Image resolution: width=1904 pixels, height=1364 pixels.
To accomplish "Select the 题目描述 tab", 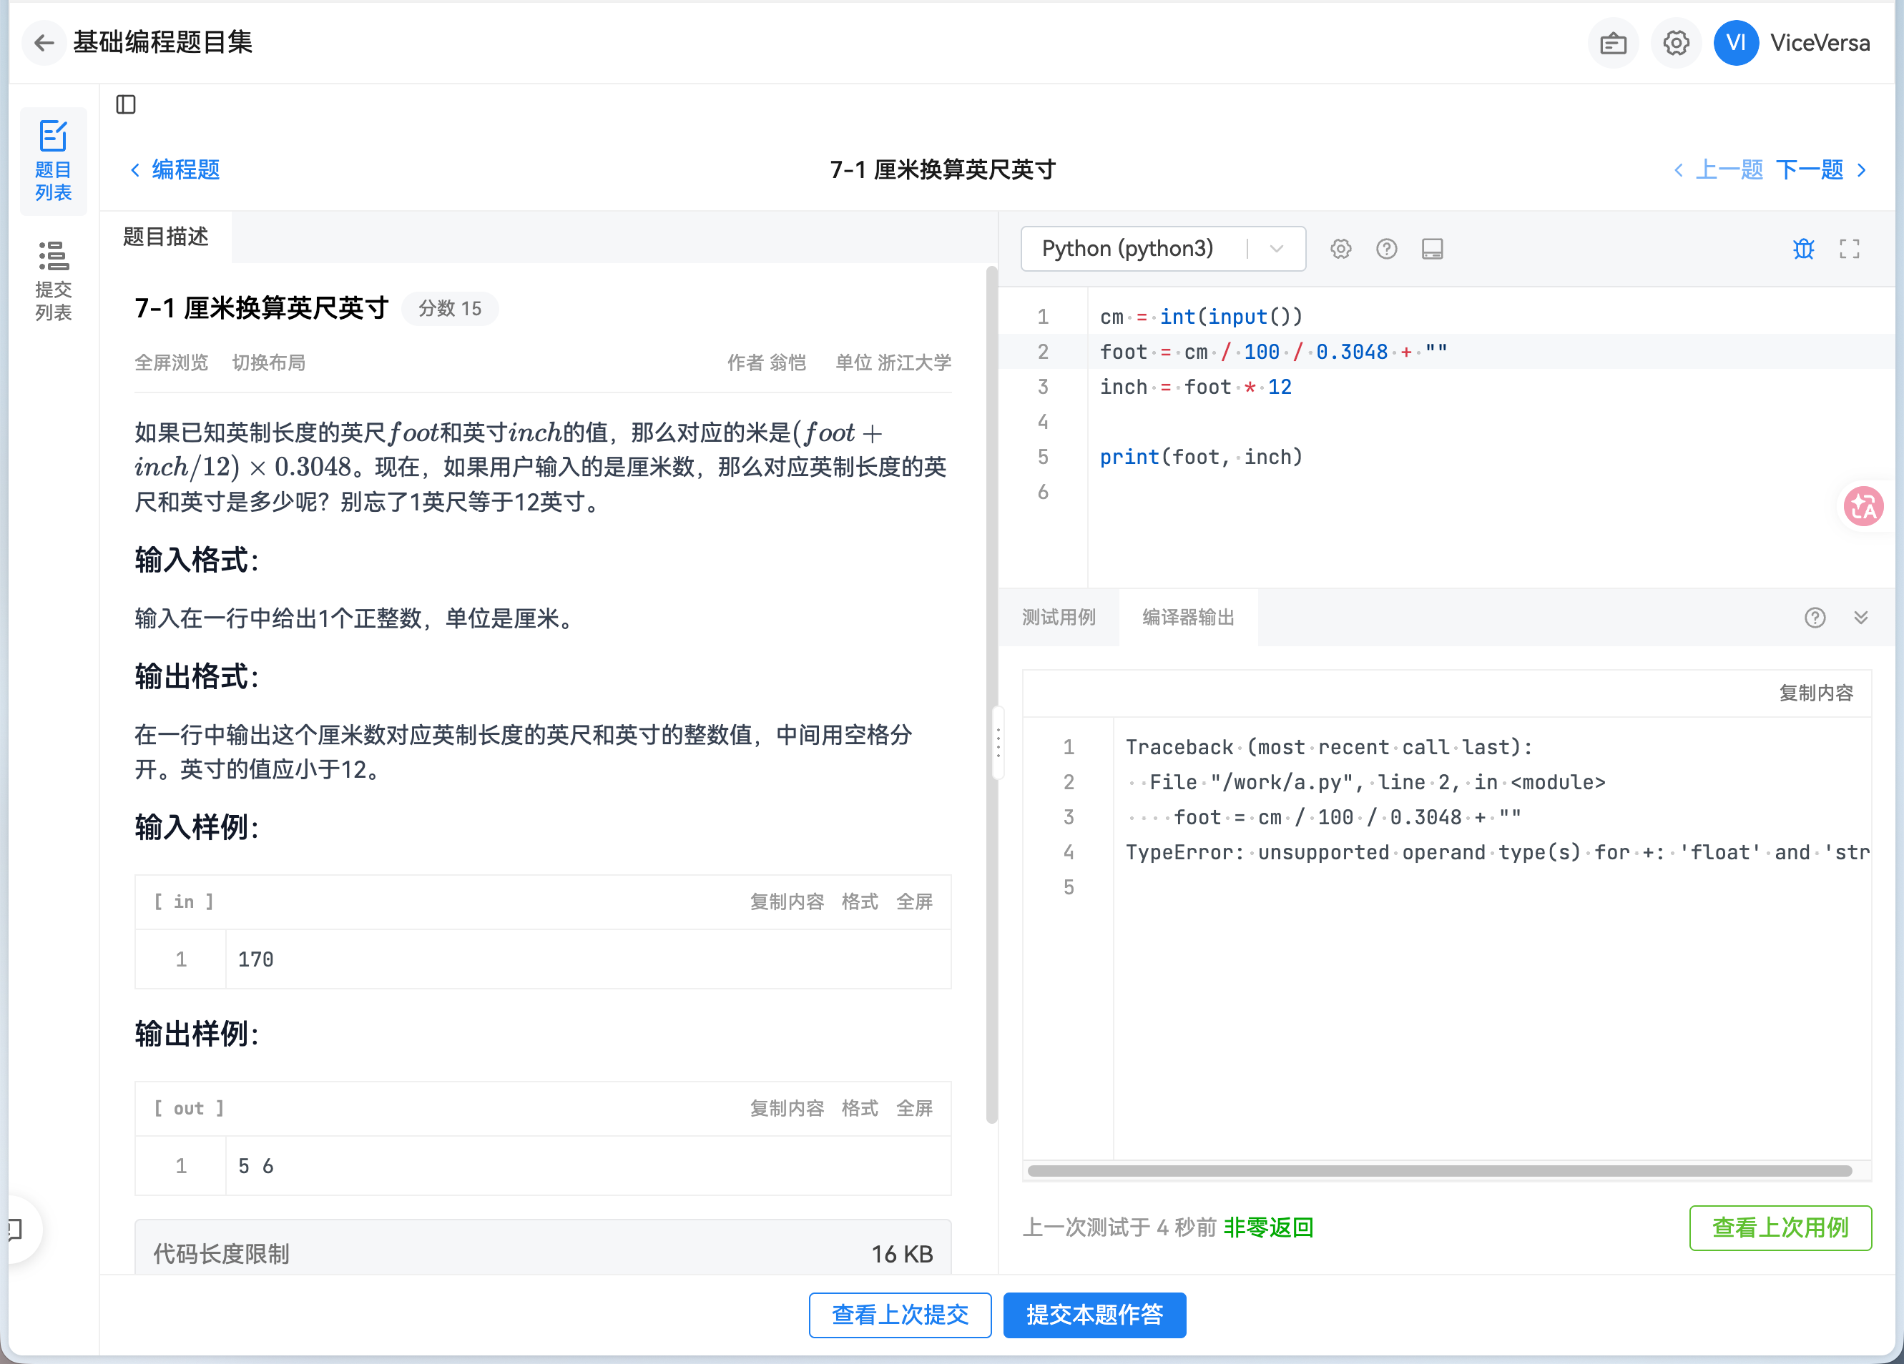I will (x=165, y=237).
